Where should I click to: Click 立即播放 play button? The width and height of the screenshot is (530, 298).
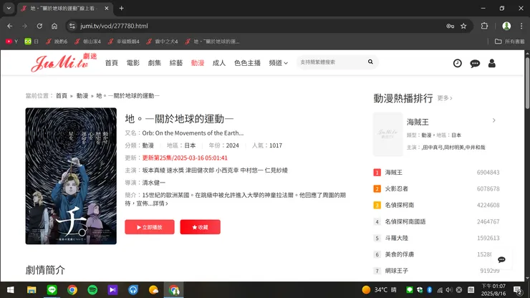tap(150, 227)
